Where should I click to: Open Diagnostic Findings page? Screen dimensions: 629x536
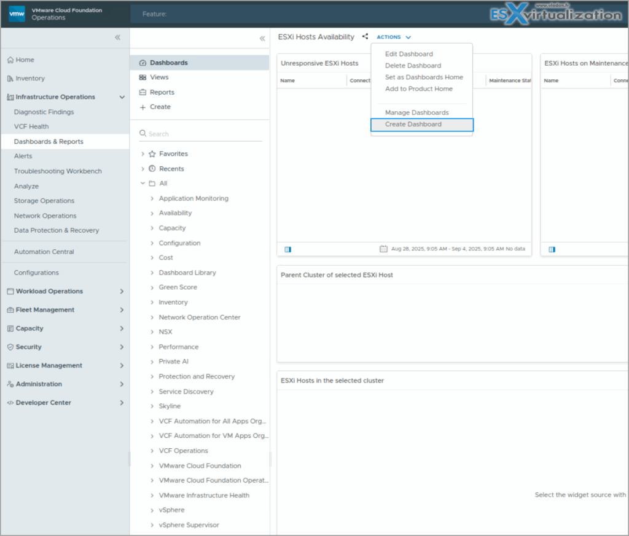point(44,112)
